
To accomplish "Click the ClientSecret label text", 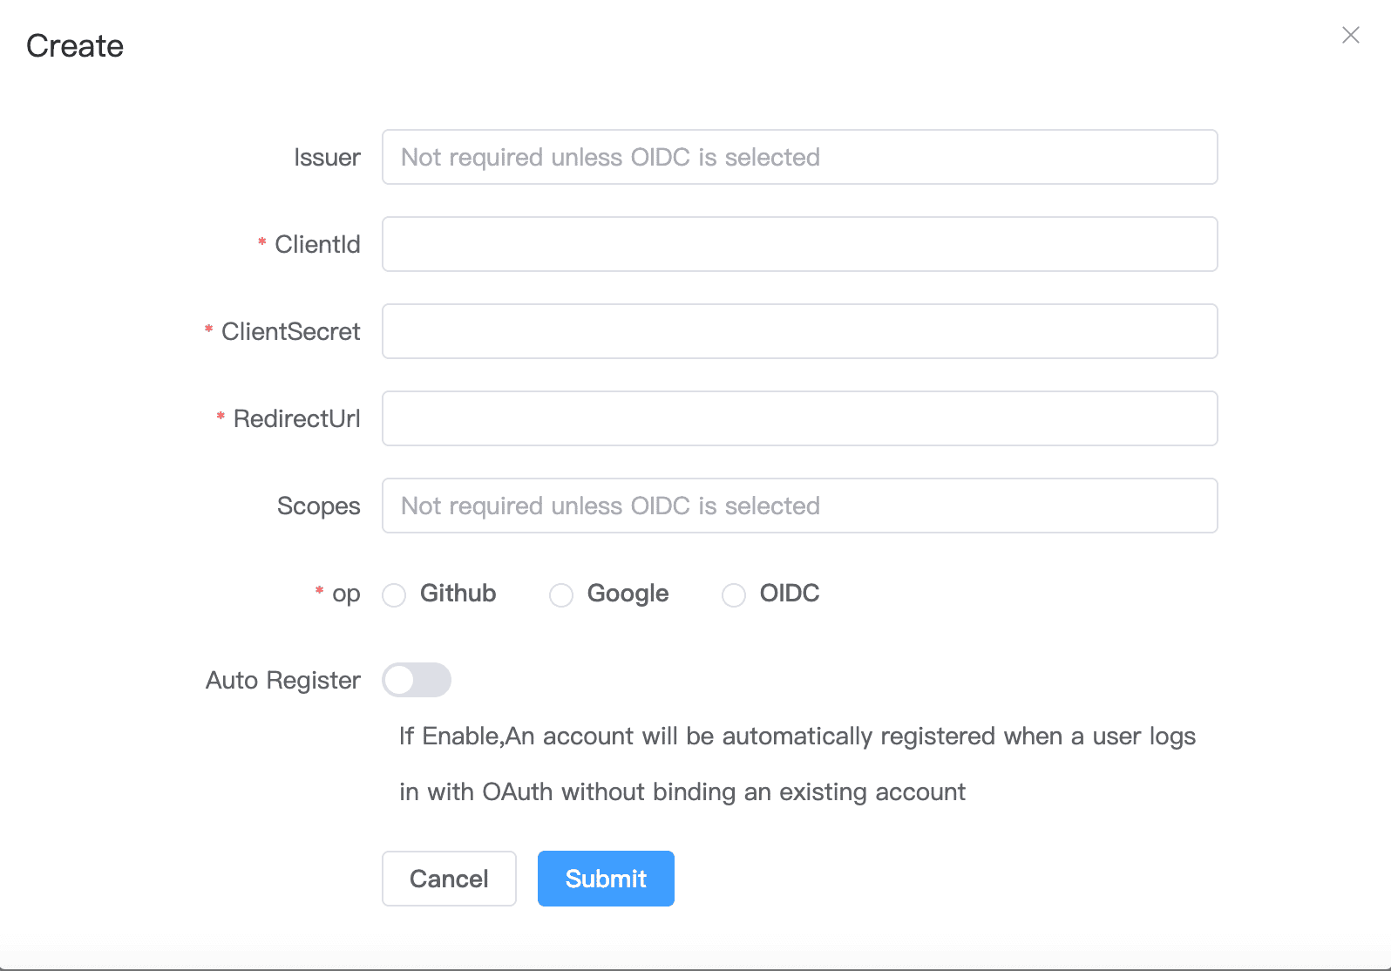I will point(291,331).
